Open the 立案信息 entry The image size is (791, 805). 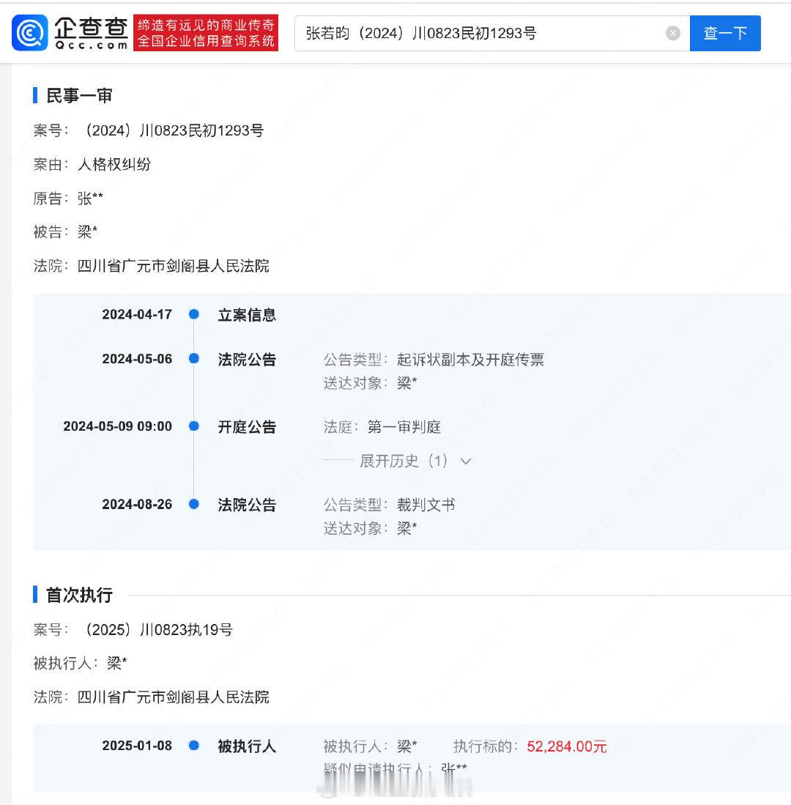[247, 315]
